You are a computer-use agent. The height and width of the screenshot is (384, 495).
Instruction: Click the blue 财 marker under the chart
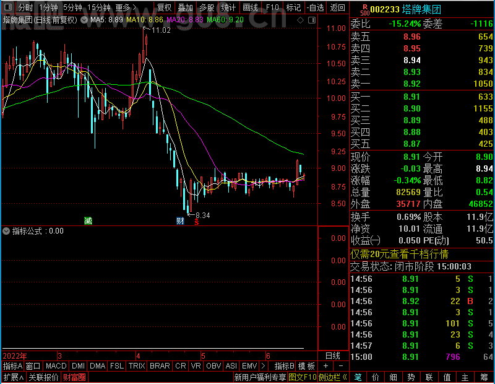180,220
